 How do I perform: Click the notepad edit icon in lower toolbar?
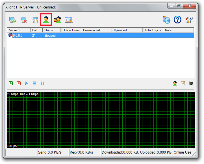(183, 83)
